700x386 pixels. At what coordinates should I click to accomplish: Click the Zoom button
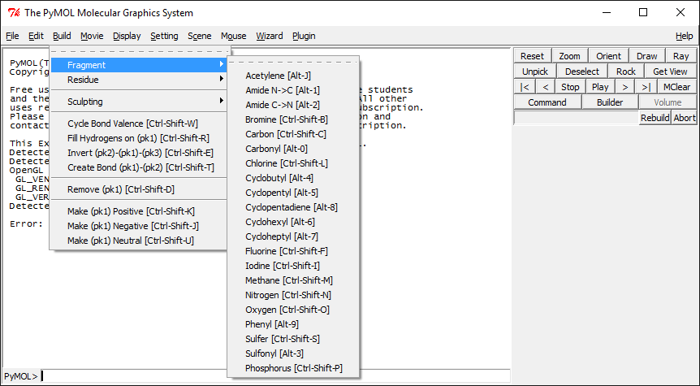[x=569, y=56]
